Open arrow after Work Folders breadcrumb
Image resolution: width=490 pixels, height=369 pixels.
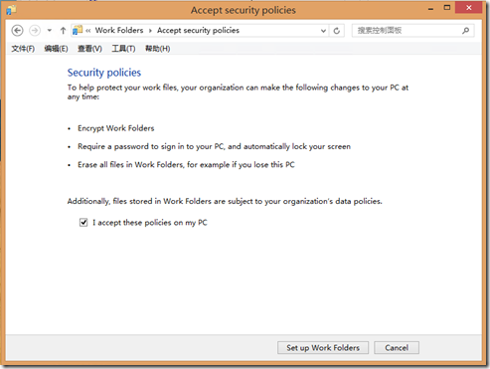[x=150, y=31]
